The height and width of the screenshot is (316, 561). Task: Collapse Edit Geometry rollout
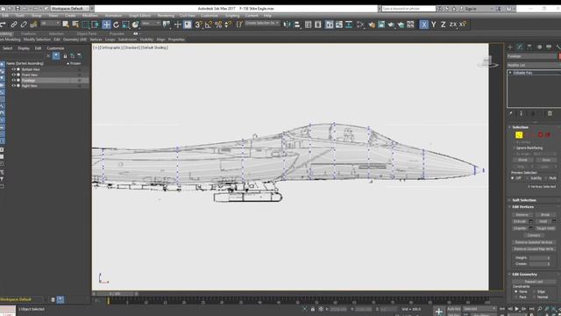click(x=524, y=274)
